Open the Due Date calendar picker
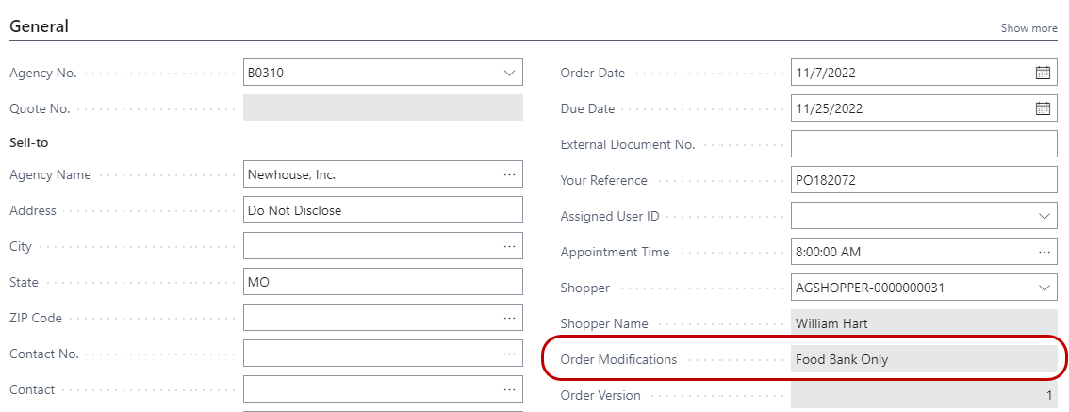 (x=1043, y=108)
